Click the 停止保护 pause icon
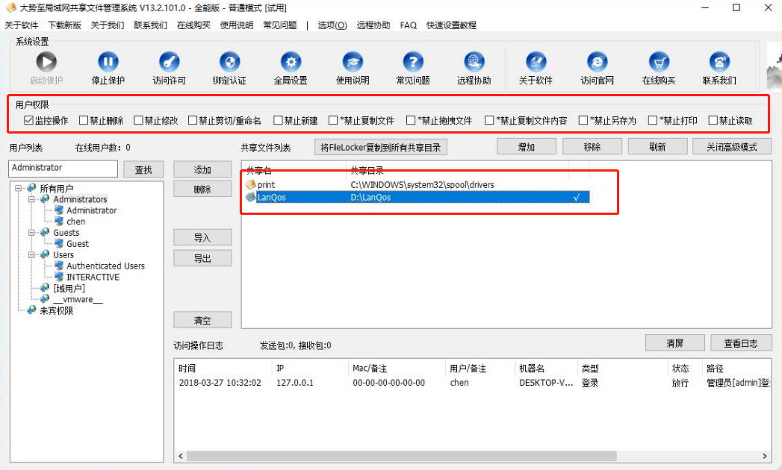 point(108,62)
